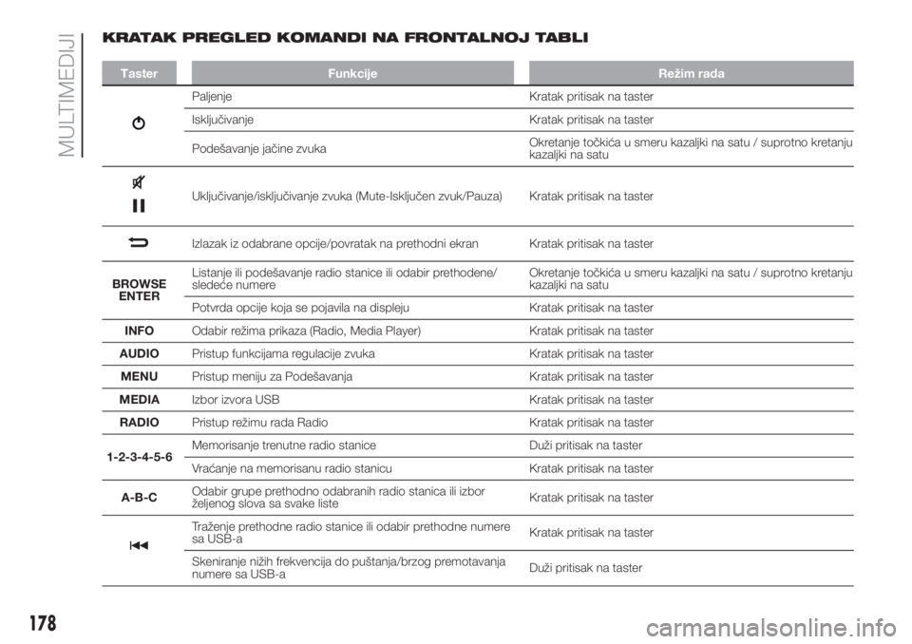
Task: Click the mute speaker icon
Action: click(x=139, y=182)
